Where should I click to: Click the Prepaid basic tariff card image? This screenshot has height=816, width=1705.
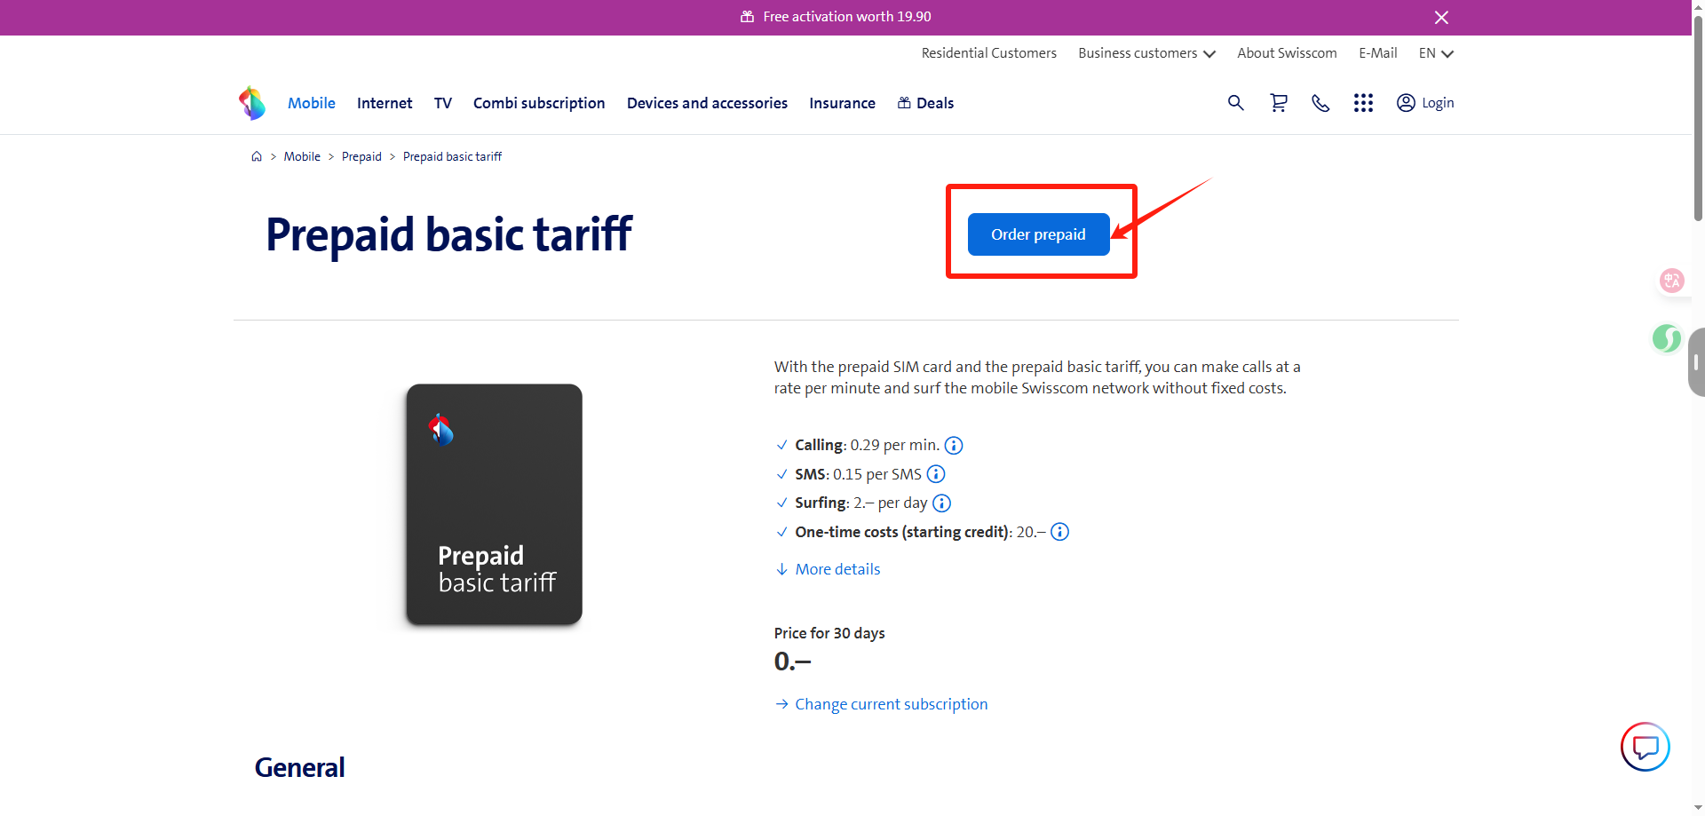coord(494,504)
